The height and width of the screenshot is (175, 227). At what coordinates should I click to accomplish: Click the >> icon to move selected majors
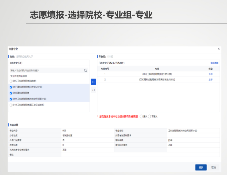[93, 82]
